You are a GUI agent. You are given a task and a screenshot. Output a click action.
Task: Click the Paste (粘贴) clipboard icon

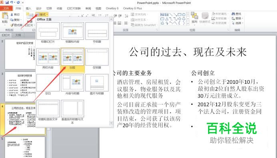pos(5,16)
